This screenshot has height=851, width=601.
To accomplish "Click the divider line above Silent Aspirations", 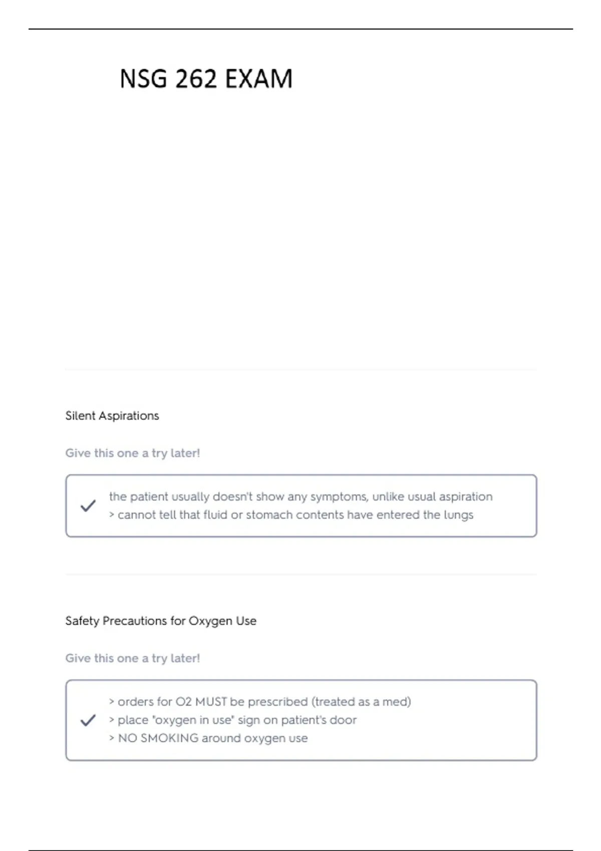I will [301, 369].
